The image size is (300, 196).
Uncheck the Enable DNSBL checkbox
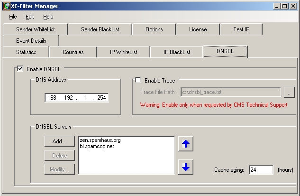point(20,69)
